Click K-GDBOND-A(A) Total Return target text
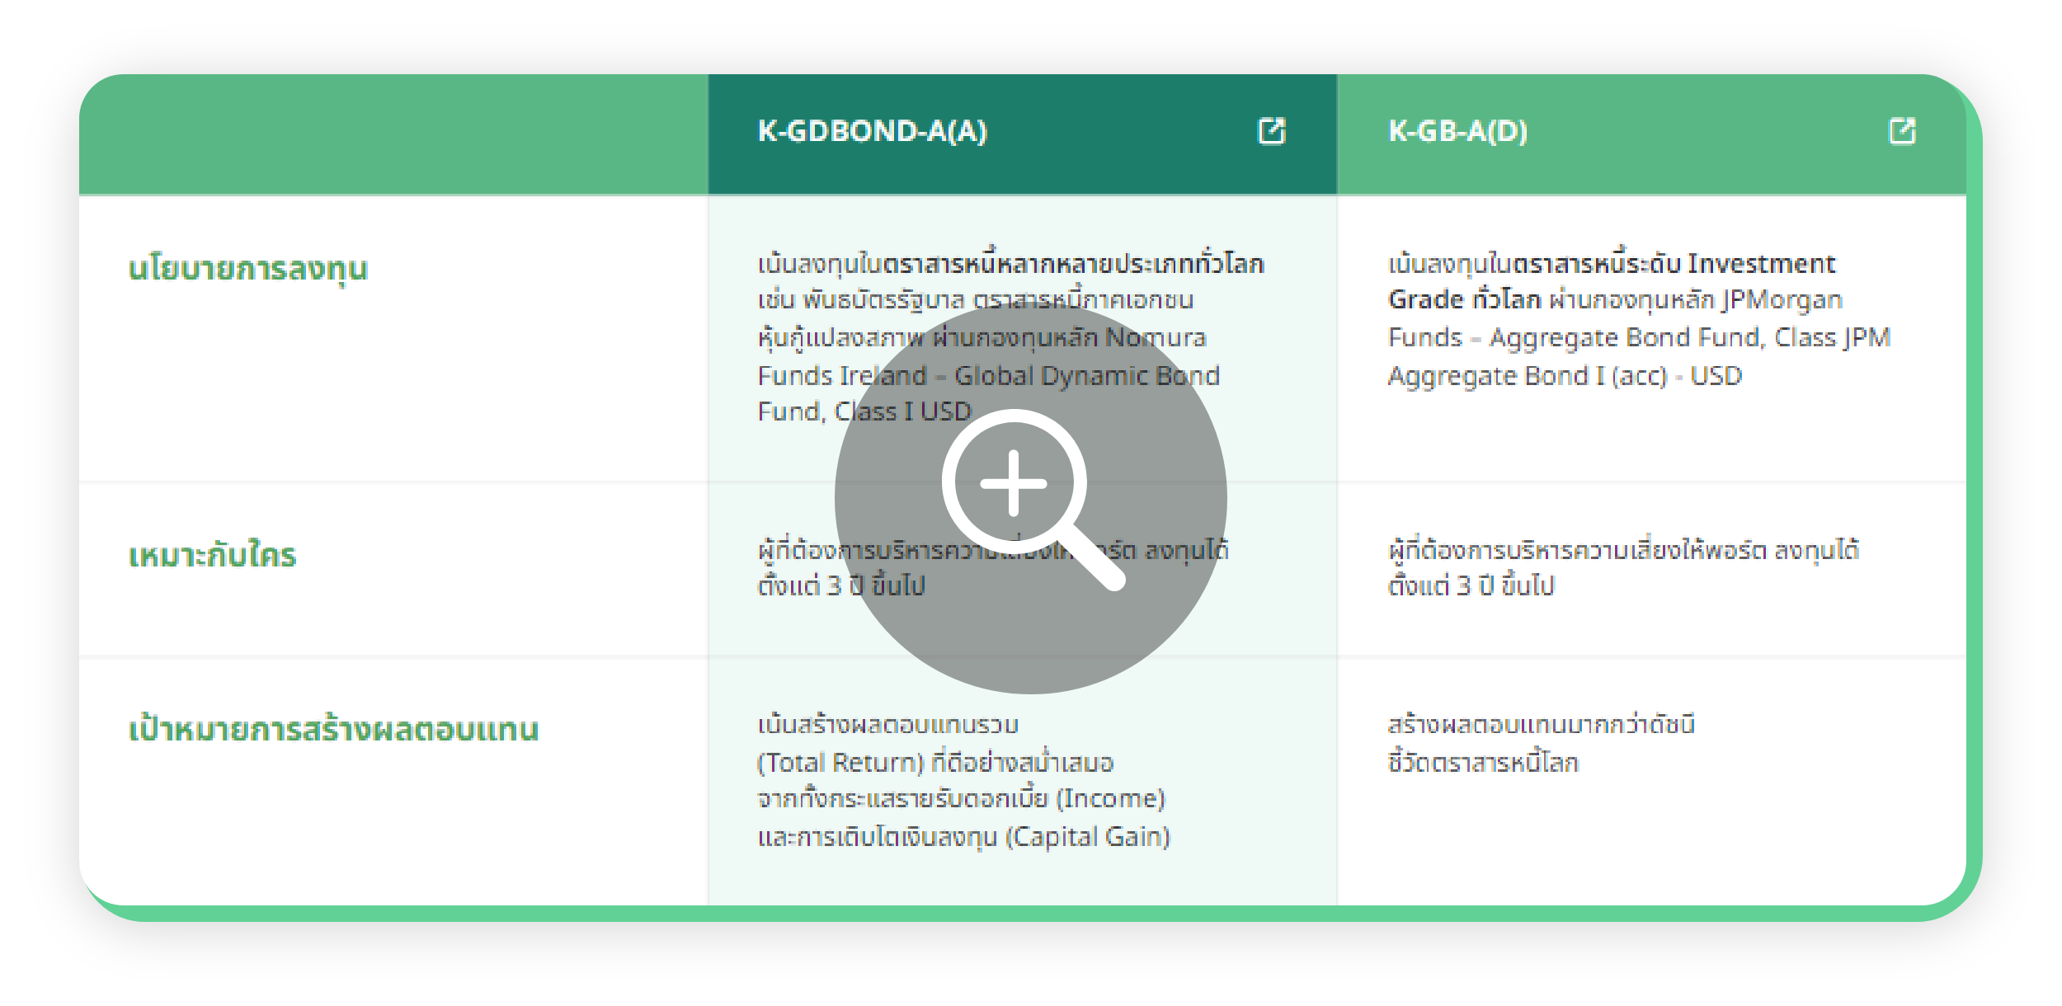Screen dimensions: 2062x1006 (963, 780)
